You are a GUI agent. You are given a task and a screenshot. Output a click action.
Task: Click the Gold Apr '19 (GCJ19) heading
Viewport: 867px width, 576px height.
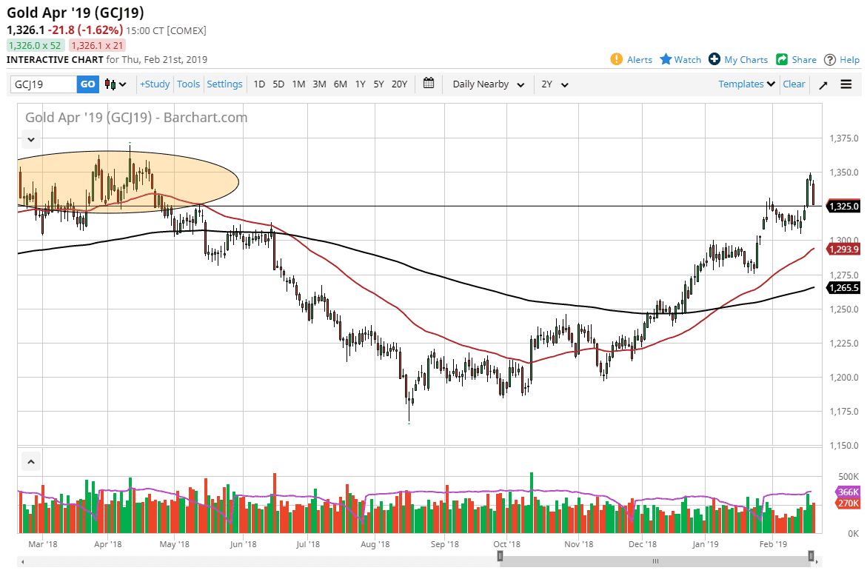click(x=76, y=12)
